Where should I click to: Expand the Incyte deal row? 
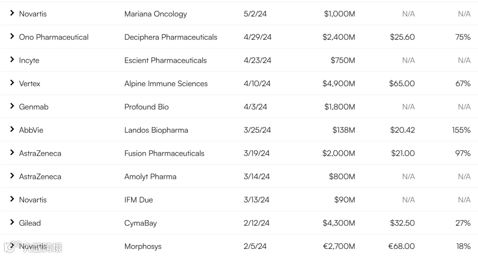(x=12, y=60)
